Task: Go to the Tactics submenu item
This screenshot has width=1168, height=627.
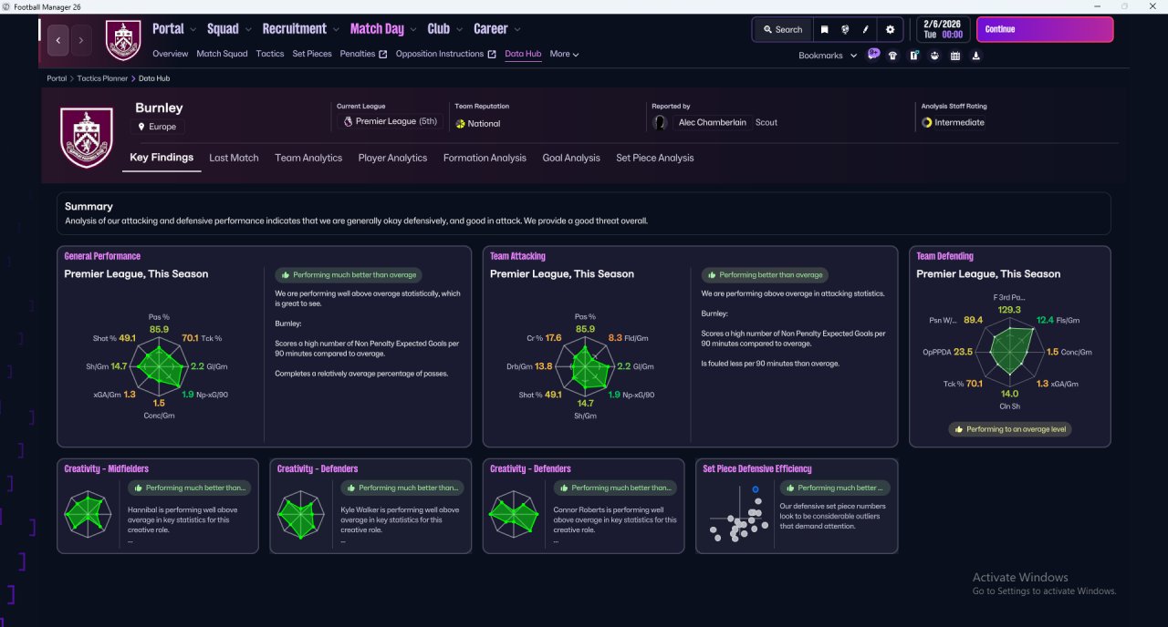Action: tap(270, 54)
